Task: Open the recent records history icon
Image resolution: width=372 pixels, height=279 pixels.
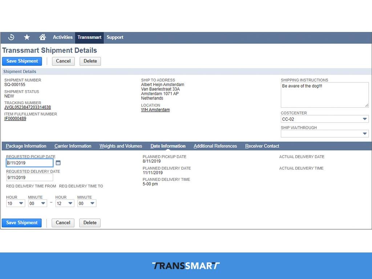Action: [x=11, y=37]
